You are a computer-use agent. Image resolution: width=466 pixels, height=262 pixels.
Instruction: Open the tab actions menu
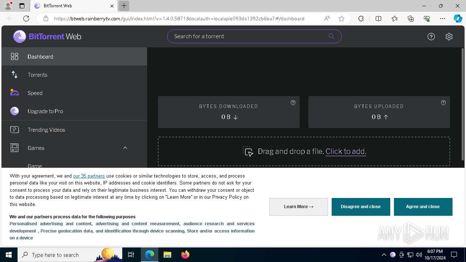pos(22,6)
